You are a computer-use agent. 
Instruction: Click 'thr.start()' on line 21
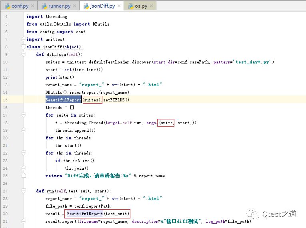point(68,146)
